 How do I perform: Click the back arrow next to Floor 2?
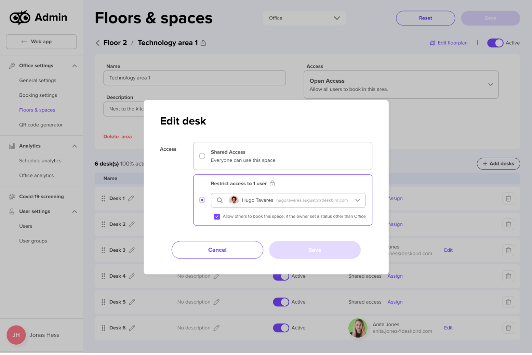tap(97, 42)
